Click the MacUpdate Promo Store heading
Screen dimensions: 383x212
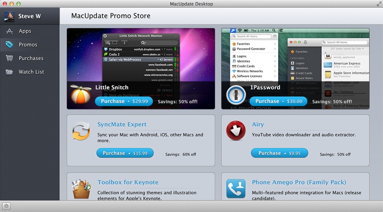111,16
